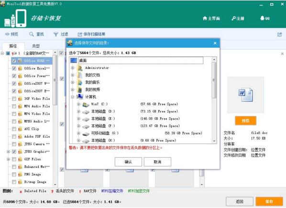Image resolution: width=286 pixels, height=208 pixels.
Task: Uncheck the JPEG Graphic checkbox
Action: [x=14, y=152]
